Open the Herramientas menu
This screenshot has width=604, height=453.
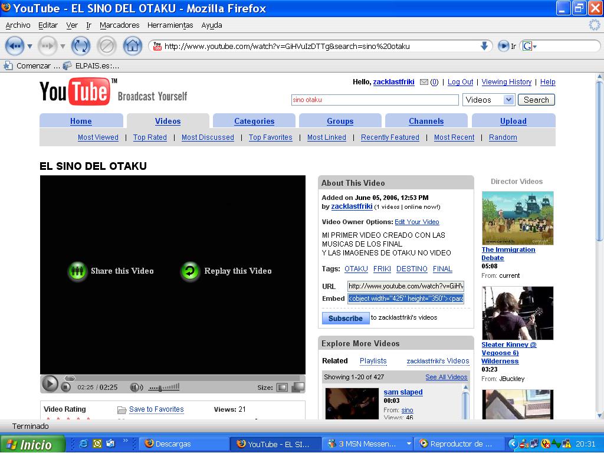click(170, 25)
